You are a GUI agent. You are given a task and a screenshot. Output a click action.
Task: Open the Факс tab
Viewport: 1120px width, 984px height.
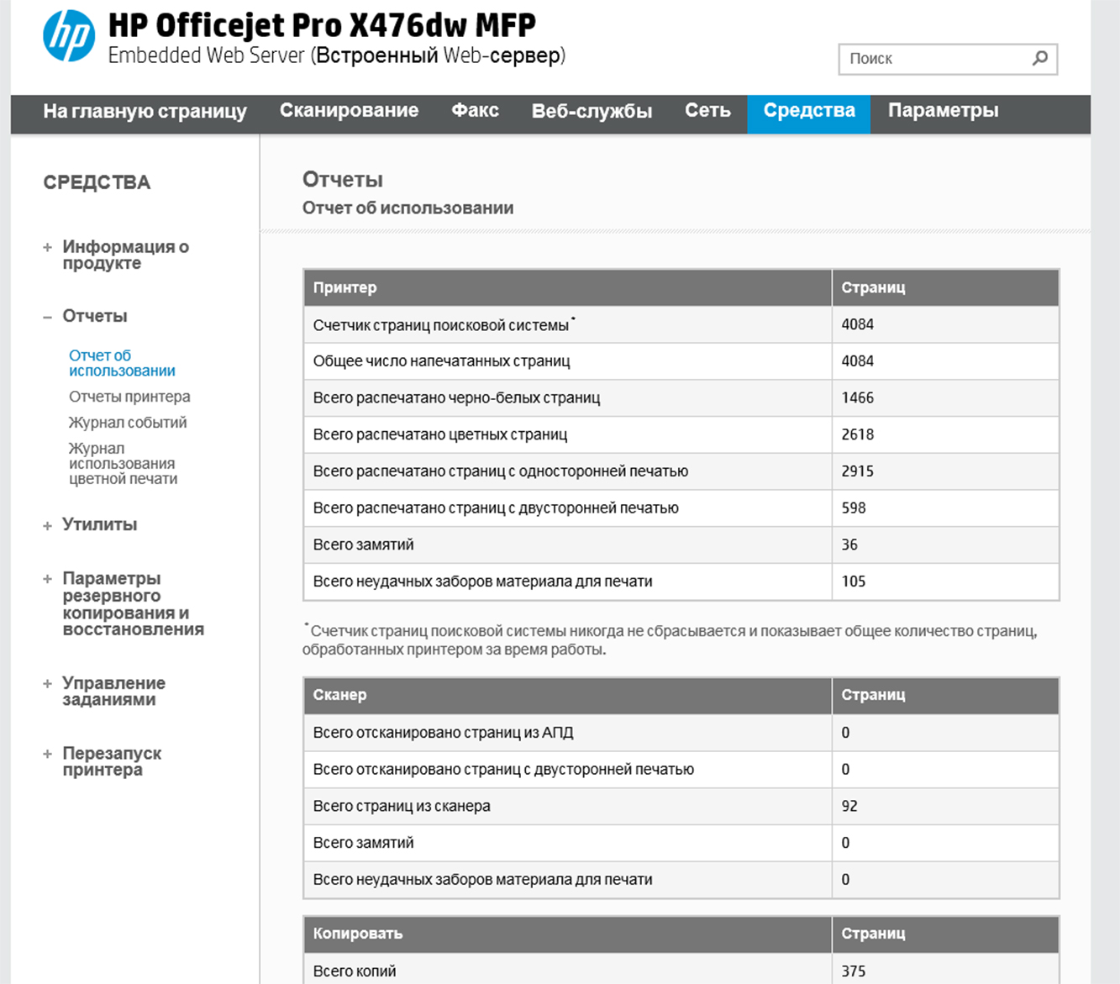pos(475,110)
